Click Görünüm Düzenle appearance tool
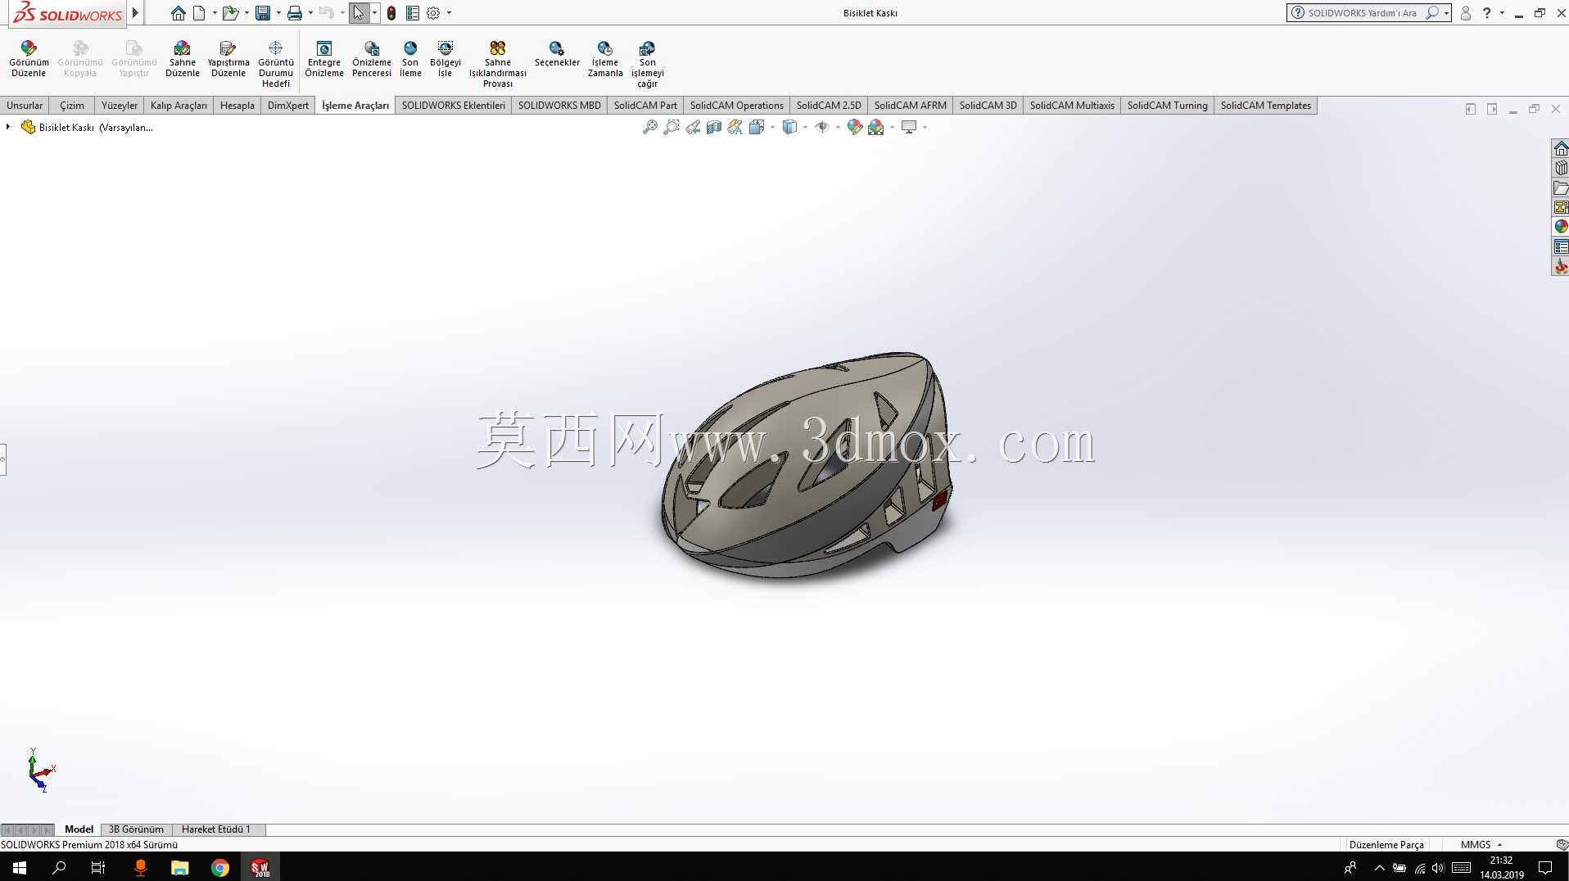Viewport: 1569px width, 881px height. tap(29, 59)
